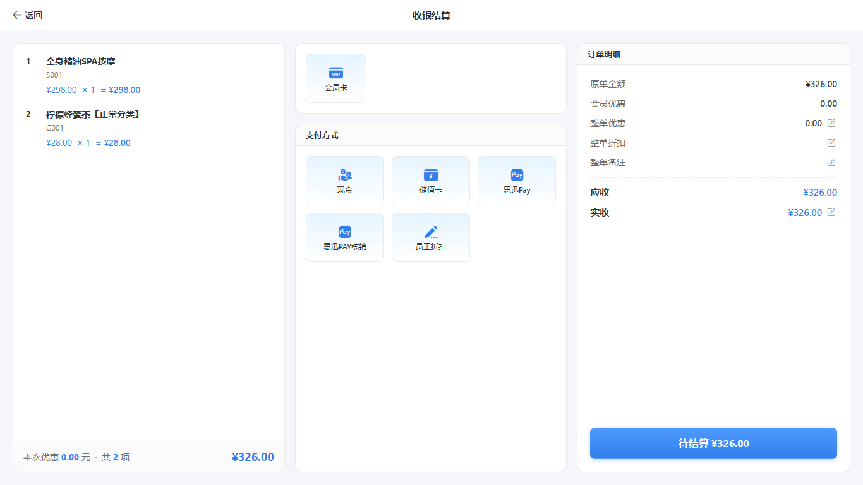Edit the 整单优惠 amount
Viewport: 863px width, 485px height.
(831, 123)
